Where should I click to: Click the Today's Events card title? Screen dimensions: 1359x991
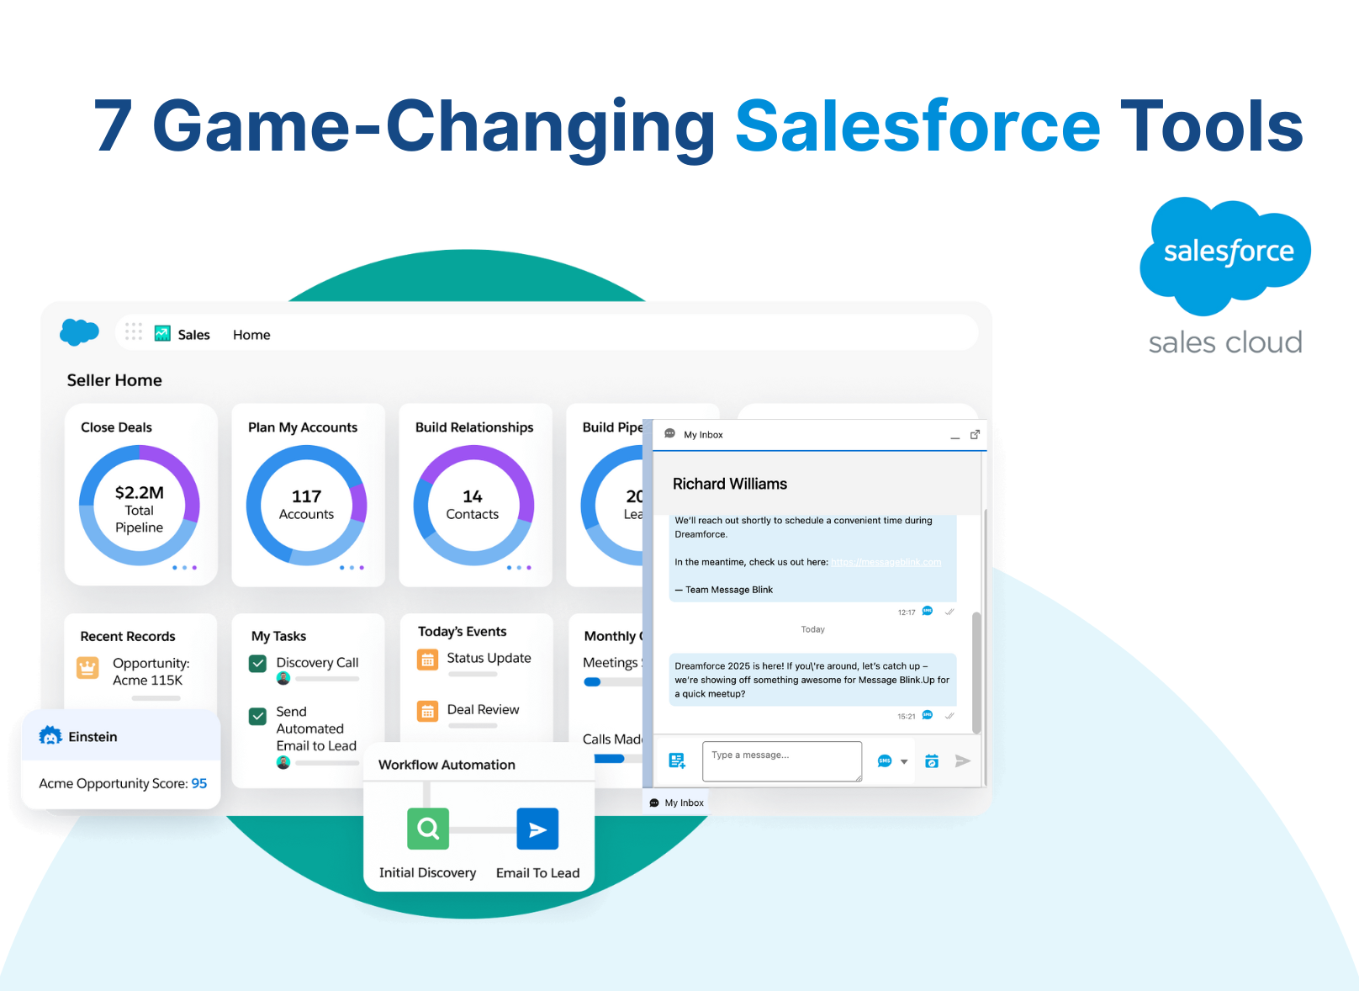463,632
